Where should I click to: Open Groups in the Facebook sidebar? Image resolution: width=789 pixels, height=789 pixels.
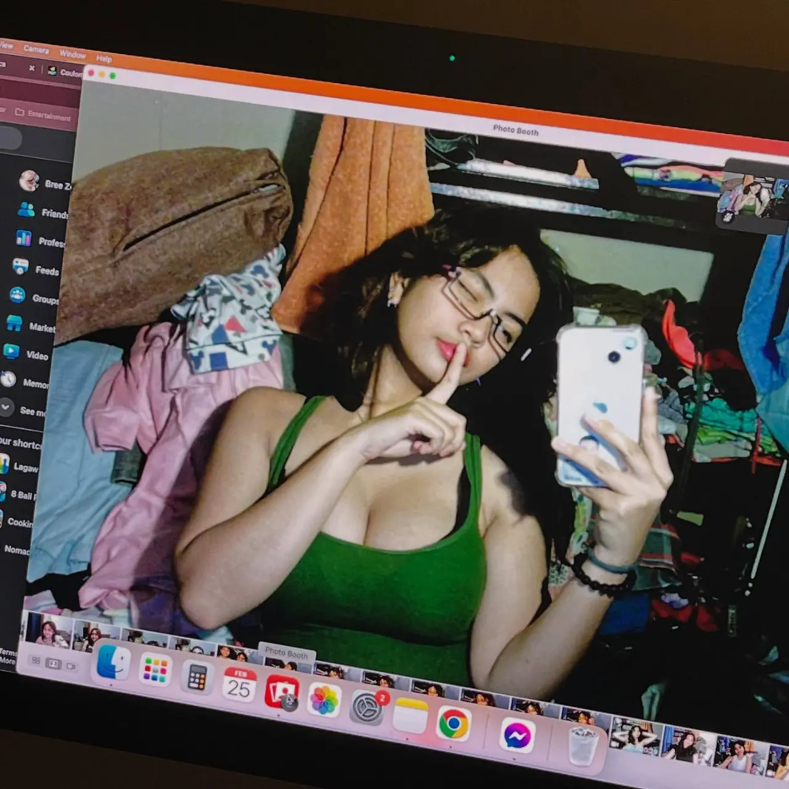(x=34, y=297)
